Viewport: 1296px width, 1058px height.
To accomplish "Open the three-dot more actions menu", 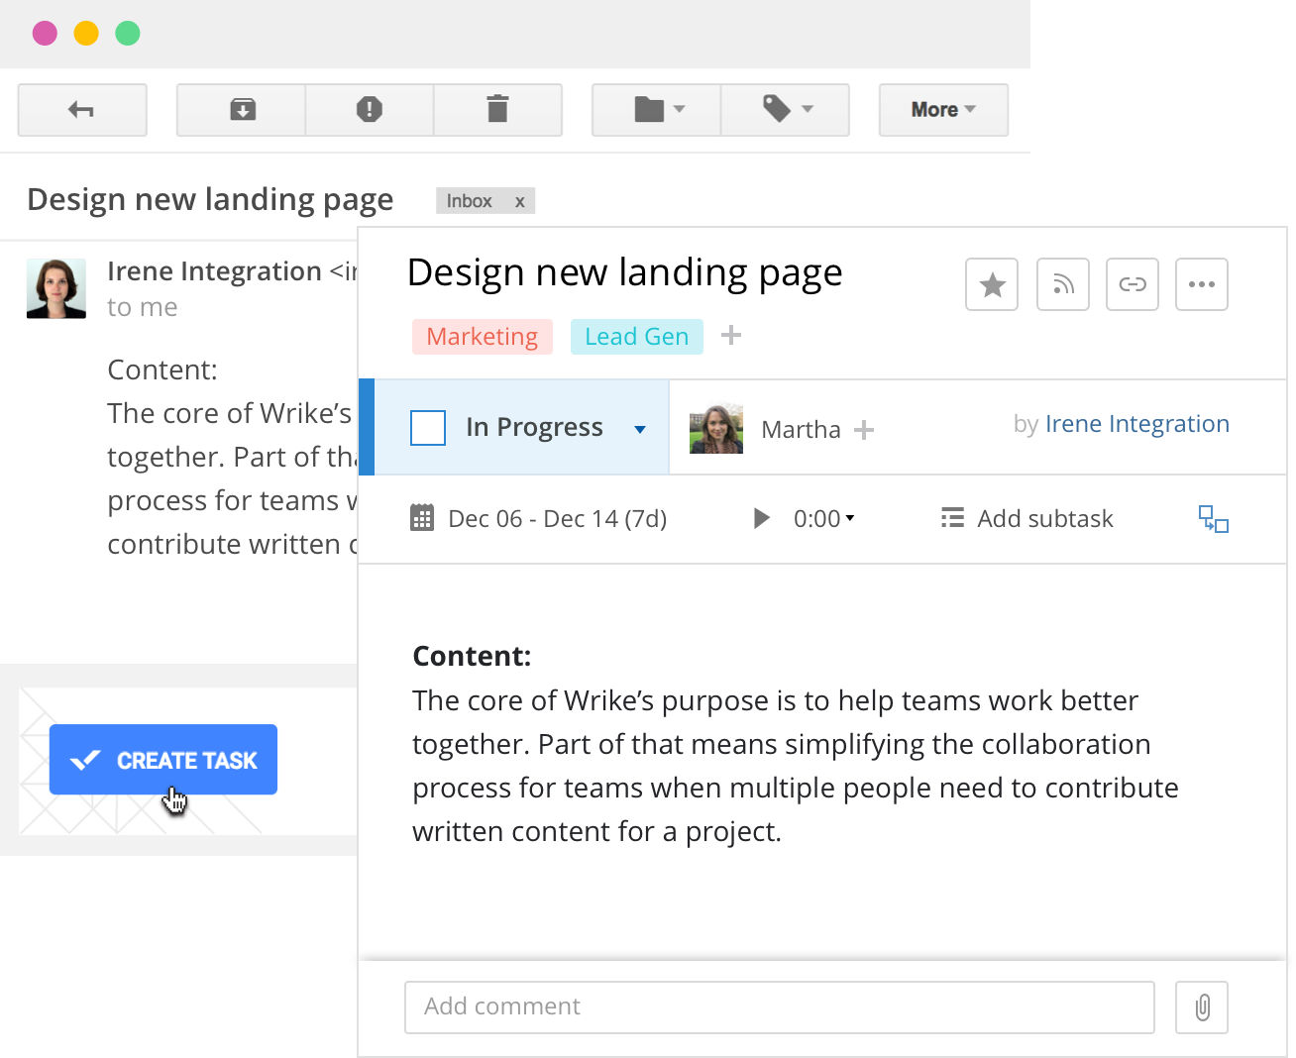I will pyautogui.click(x=1202, y=284).
